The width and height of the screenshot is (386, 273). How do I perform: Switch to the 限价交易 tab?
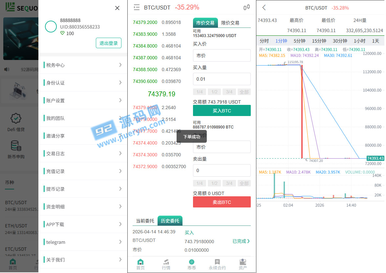[230, 23]
